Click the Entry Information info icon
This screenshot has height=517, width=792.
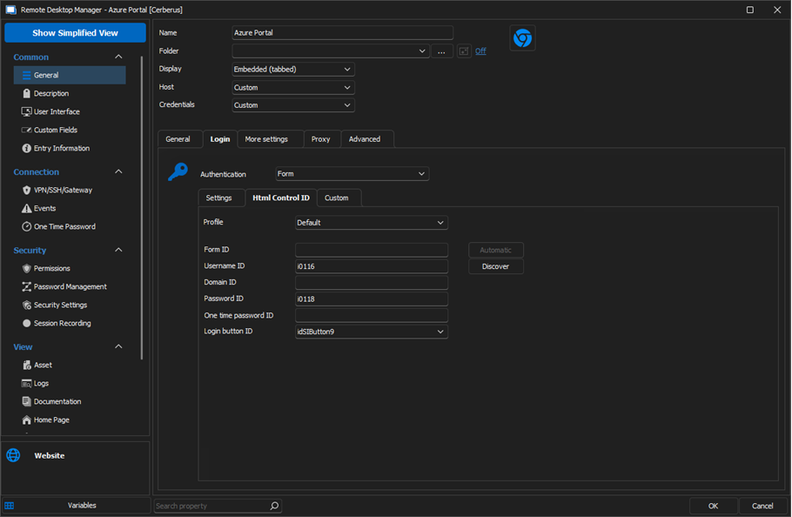(27, 148)
